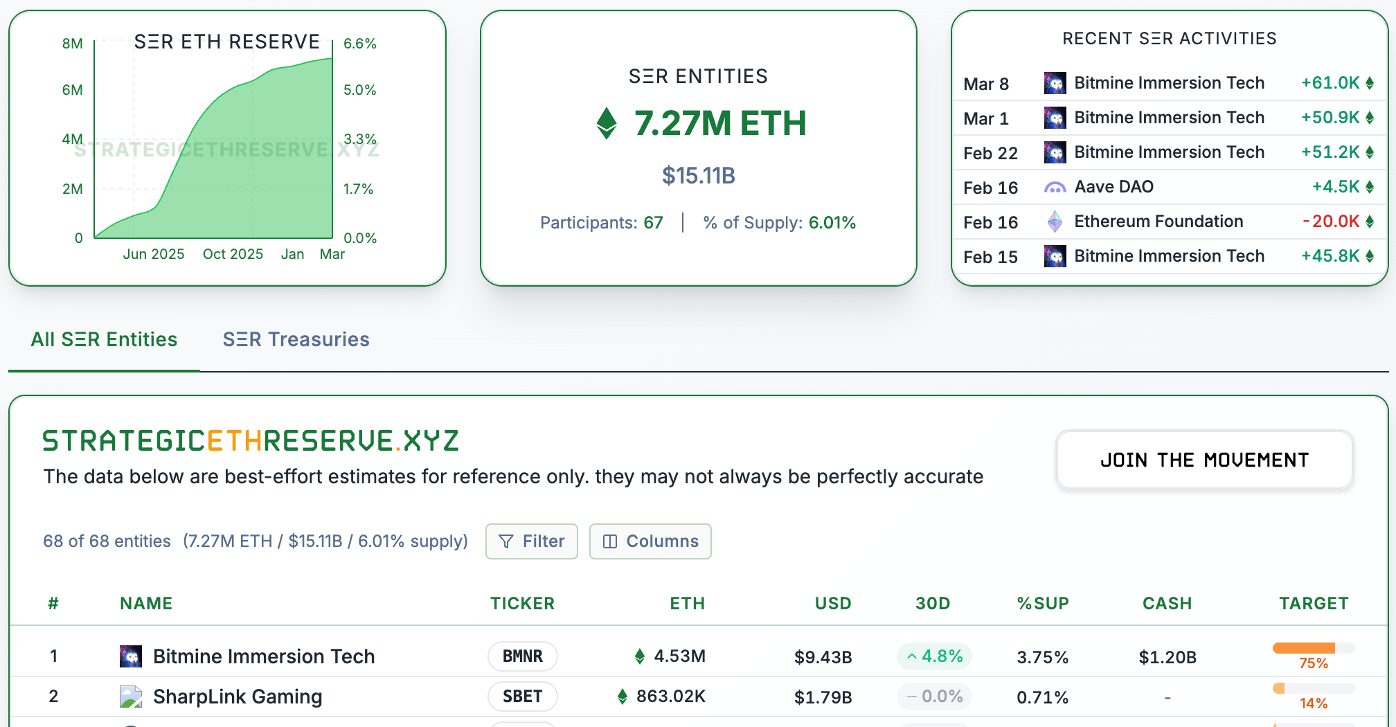
Task: Click the Ethereum Foundation diamond icon
Action: (1055, 222)
